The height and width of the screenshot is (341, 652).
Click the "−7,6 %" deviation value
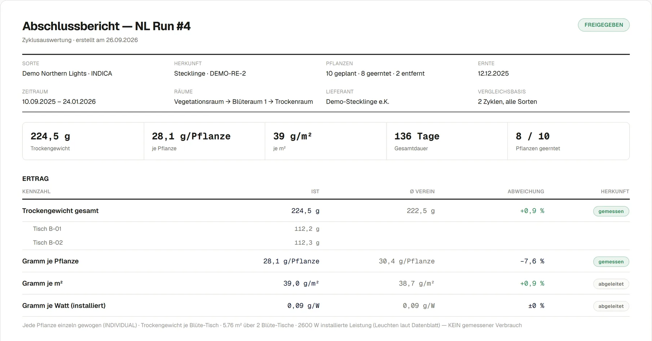[x=532, y=261]
